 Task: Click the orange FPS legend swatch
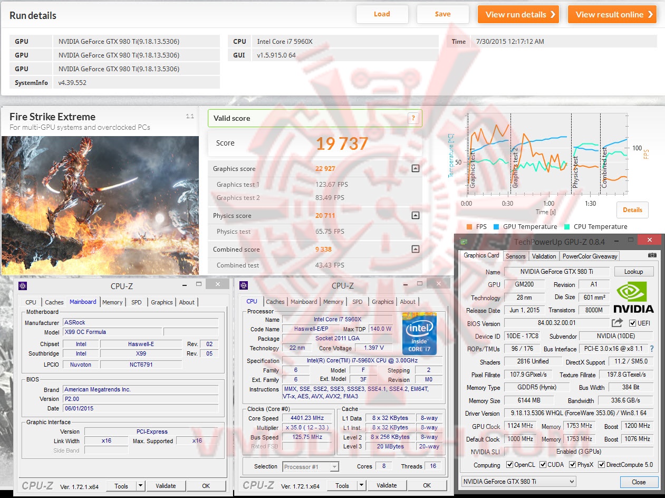469,227
